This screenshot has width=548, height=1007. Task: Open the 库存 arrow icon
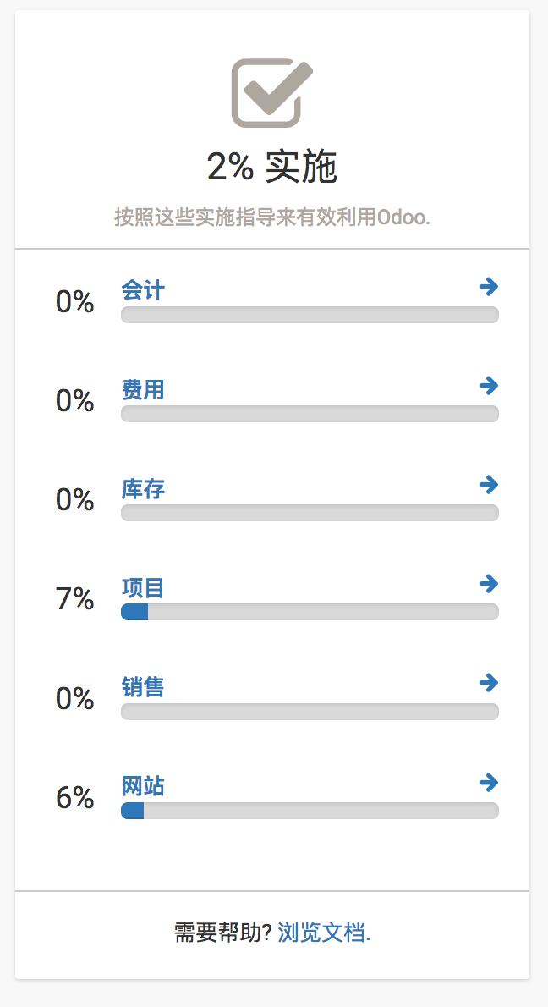tap(489, 486)
